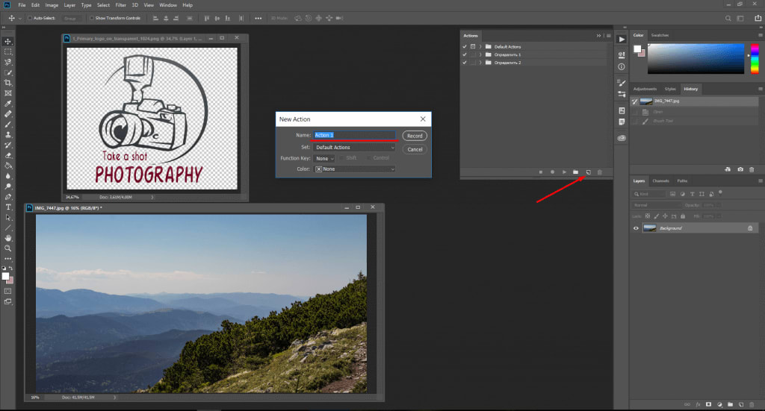Image resolution: width=765 pixels, height=411 pixels.
Task: Select the Lasso tool
Action: click(7, 63)
